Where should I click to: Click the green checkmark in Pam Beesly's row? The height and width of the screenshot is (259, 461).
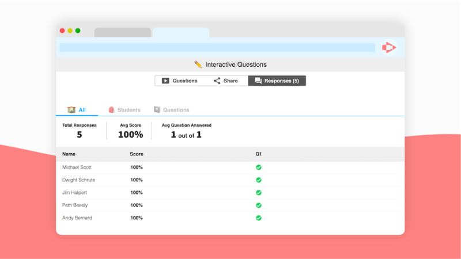(x=258, y=205)
